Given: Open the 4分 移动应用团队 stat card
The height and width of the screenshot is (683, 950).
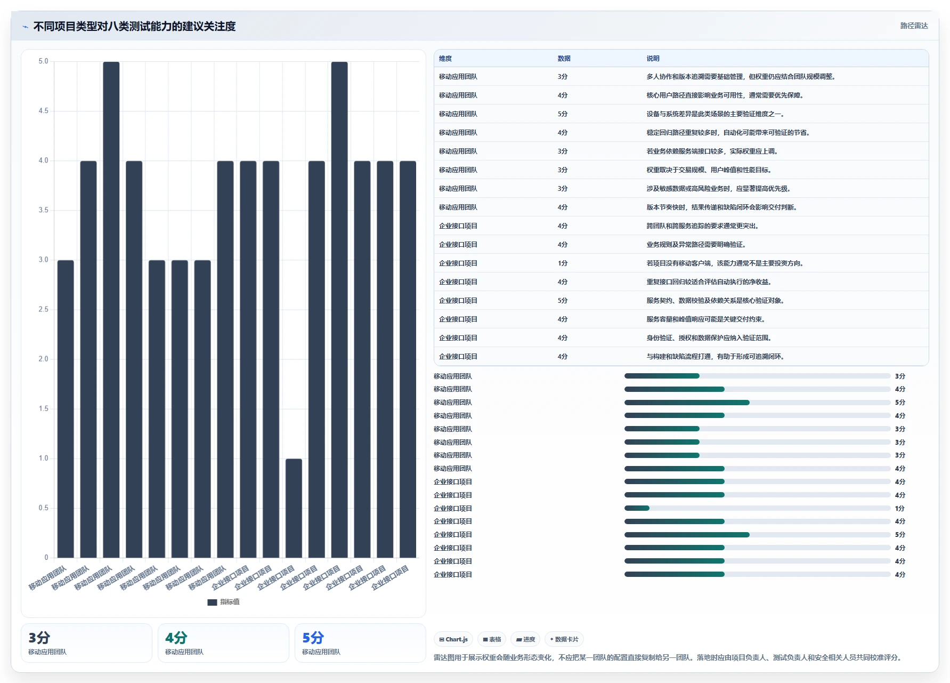Looking at the screenshot, I should coord(223,643).
